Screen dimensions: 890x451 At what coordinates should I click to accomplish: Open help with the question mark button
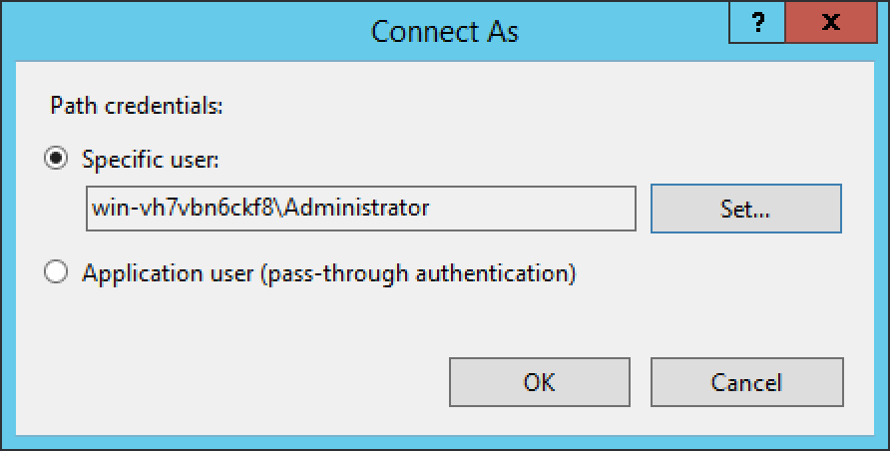tap(757, 22)
